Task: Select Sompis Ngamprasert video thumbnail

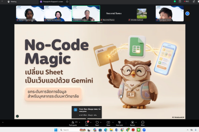Action: click(30, 14)
